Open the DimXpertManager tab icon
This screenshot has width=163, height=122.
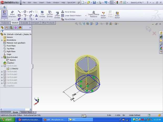click(x=16, y=28)
